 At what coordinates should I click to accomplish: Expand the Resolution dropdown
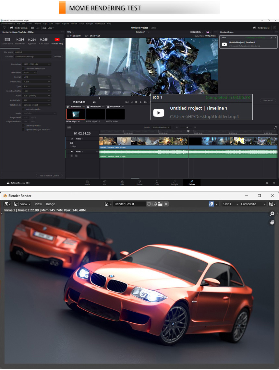pos(37,64)
